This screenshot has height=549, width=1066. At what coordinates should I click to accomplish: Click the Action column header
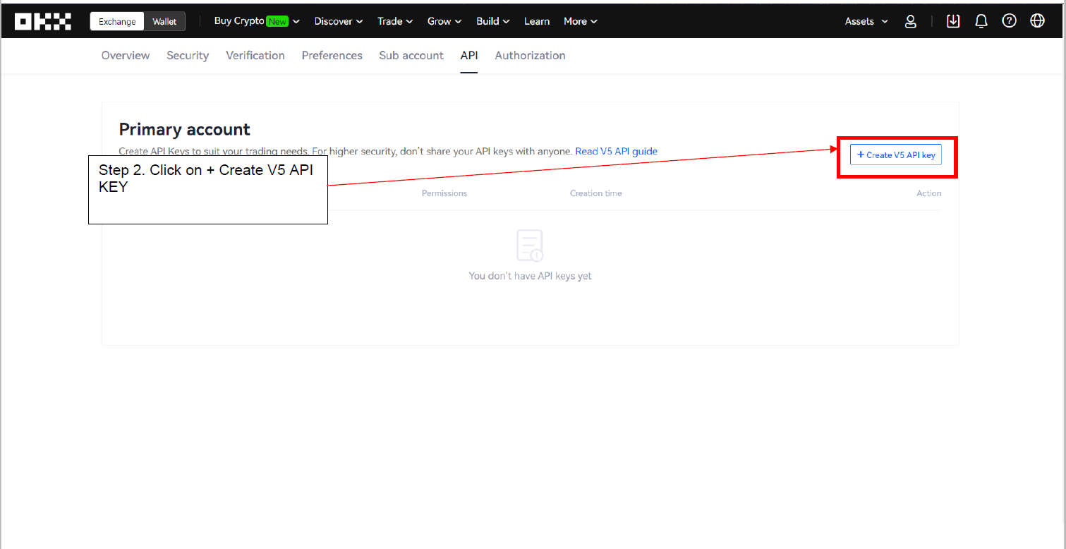tap(929, 193)
